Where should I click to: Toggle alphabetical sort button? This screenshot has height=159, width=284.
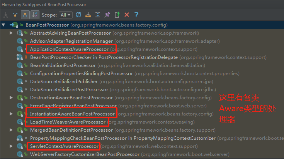(x=35, y=15)
